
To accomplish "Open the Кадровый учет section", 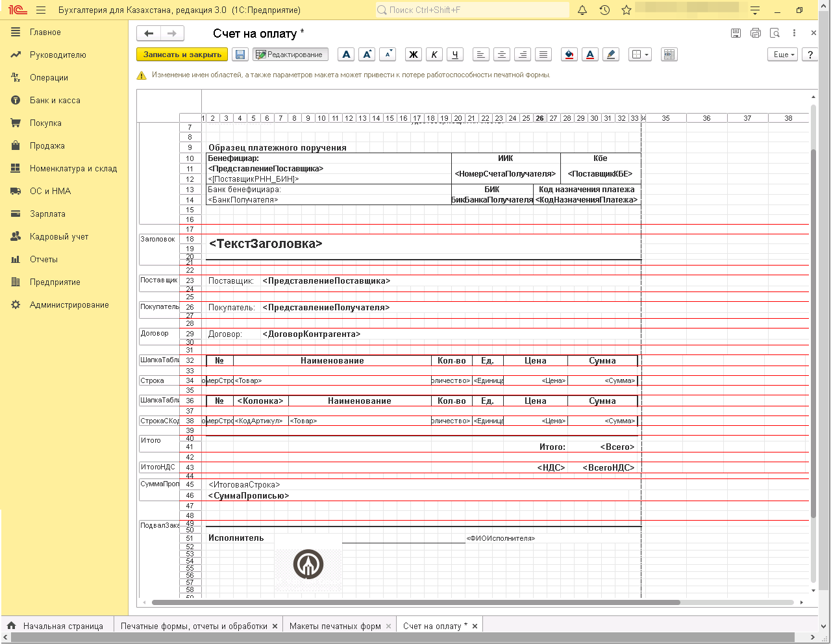I will (x=59, y=236).
